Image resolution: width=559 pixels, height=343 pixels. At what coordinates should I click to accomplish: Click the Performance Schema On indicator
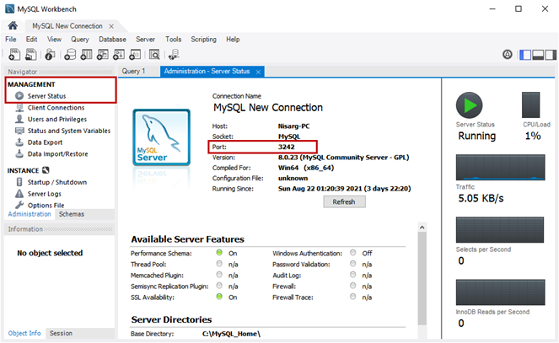(x=219, y=253)
